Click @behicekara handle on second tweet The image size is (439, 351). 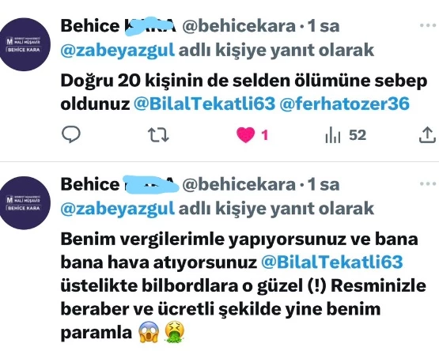pyautogui.click(x=239, y=184)
